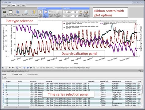Click the second plot toolbar icon
This screenshot has width=145, height=110.
[6, 68]
